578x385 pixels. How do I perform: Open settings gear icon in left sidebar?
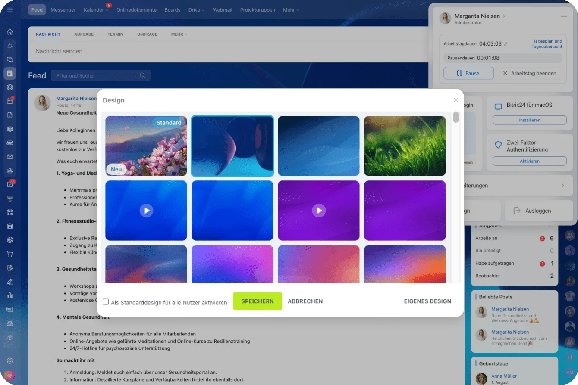(x=9, y=361)
